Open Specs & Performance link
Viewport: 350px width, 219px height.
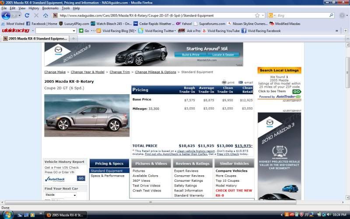click(x=108, y=176)
